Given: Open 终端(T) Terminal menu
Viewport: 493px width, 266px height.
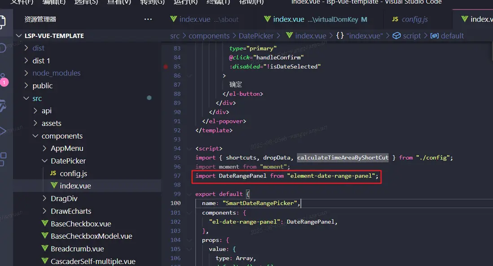Looking at the screenshot, I should 218,2.
